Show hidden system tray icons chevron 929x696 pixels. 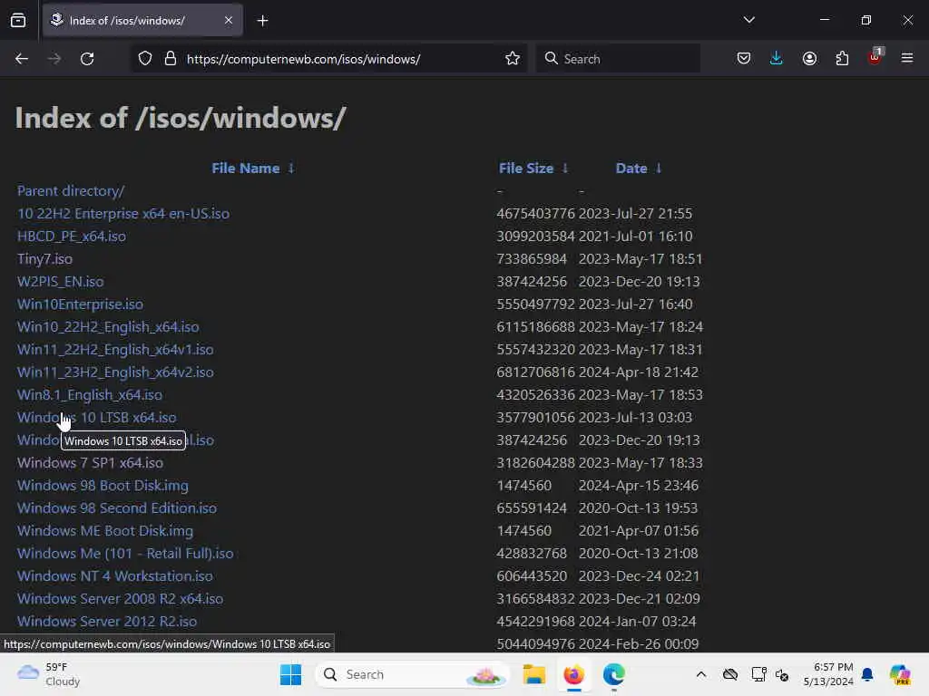coord(701,674)
